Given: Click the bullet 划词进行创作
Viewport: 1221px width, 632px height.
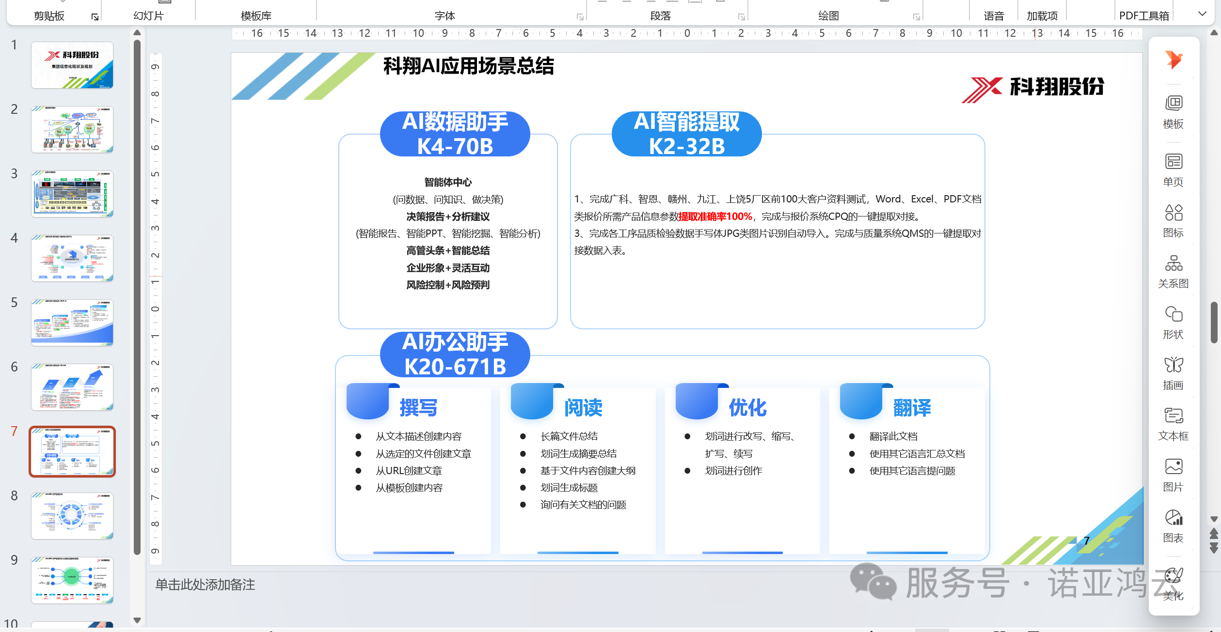Looking at the screenshot, I should (x=733, y=471).
